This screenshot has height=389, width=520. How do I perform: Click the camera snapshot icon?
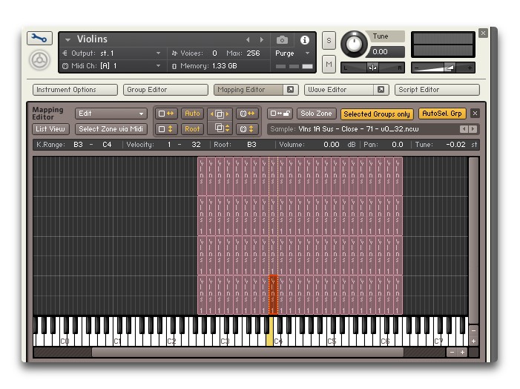pos(282,40)
